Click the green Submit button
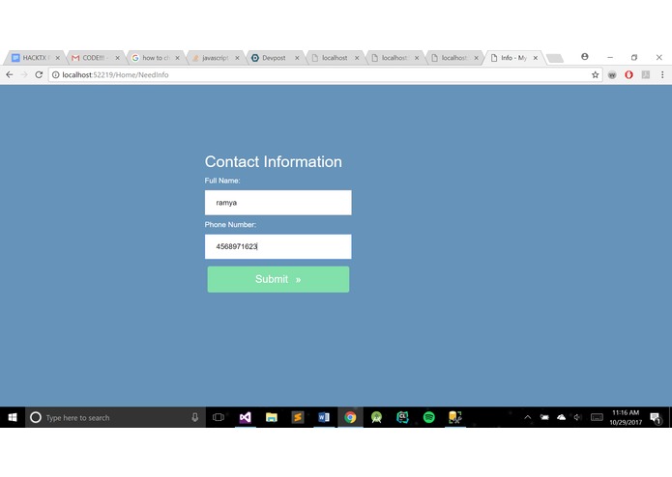Viewport: 672px width, 477px height. 278,279
